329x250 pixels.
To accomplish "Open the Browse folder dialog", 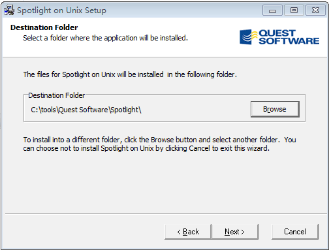I will pyautogui.click(x=275, y=109).
